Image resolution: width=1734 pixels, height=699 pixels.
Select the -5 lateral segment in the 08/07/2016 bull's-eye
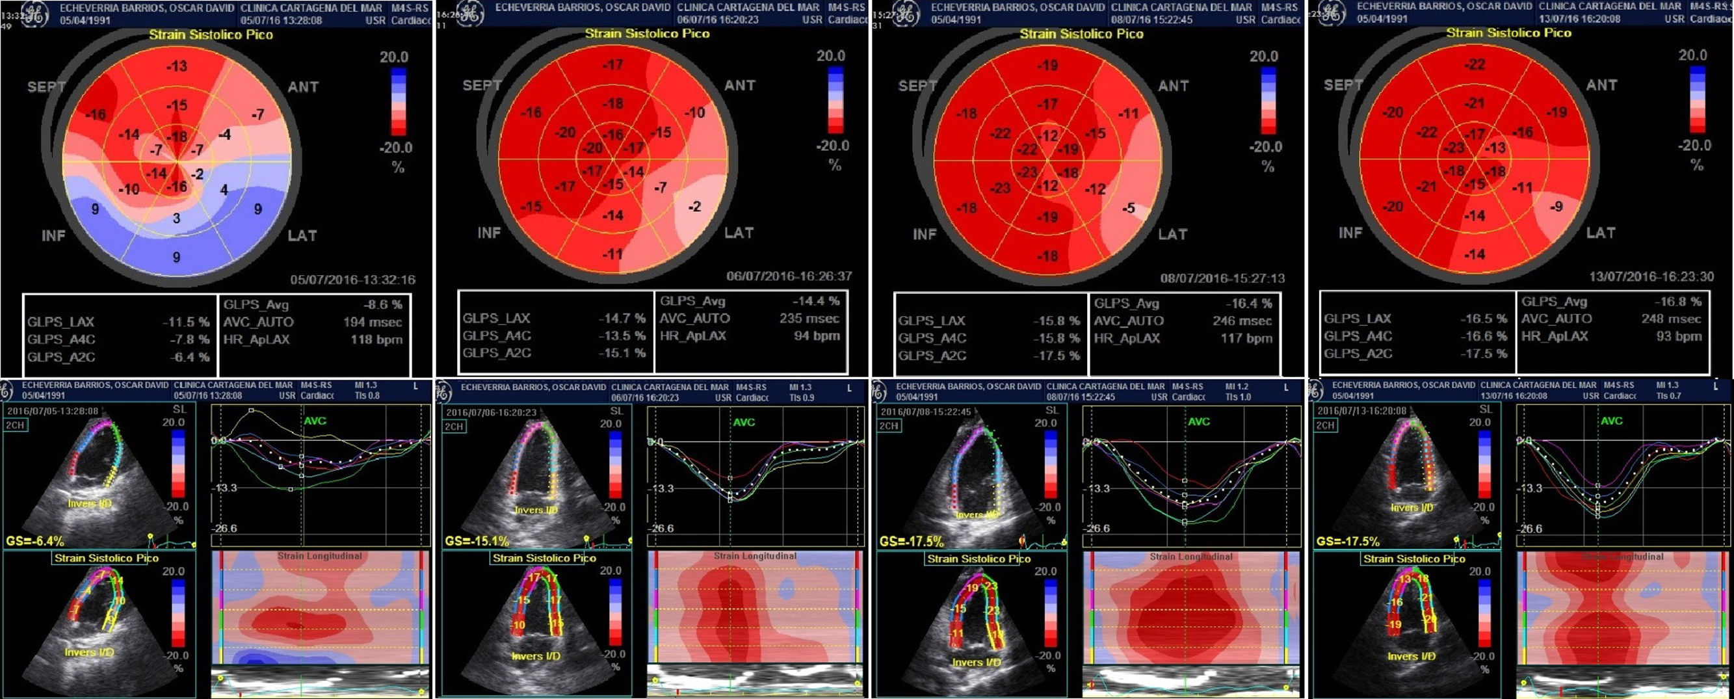(1129, 208)
